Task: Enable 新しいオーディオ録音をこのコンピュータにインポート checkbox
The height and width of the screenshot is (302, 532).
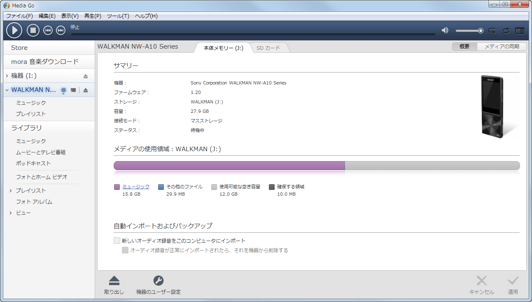Action: tap(117, 241)
